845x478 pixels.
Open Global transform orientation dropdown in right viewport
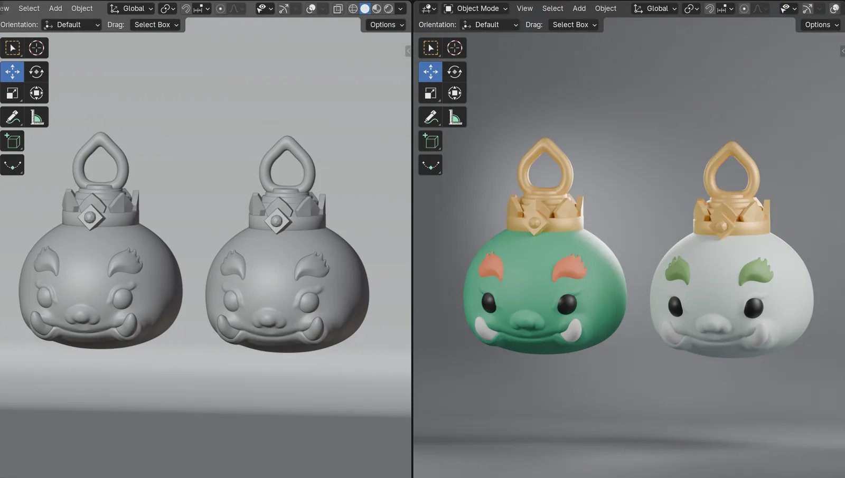[655, 8]
